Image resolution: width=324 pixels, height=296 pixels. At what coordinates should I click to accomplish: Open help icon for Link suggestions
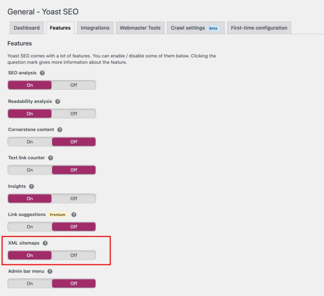[x=74, y=215]
